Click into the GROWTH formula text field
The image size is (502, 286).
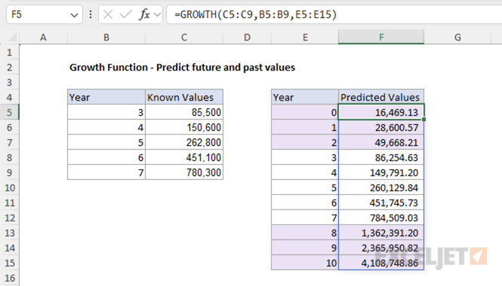pyautogui.click(x=334, y=14)
